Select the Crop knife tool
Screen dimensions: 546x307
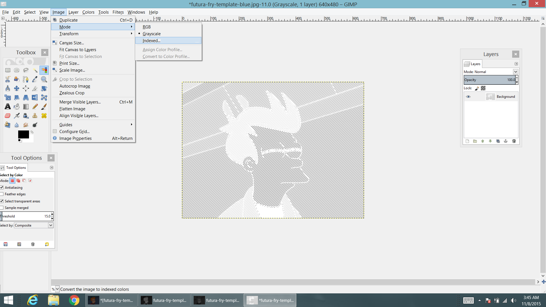(x=35, y=88)
